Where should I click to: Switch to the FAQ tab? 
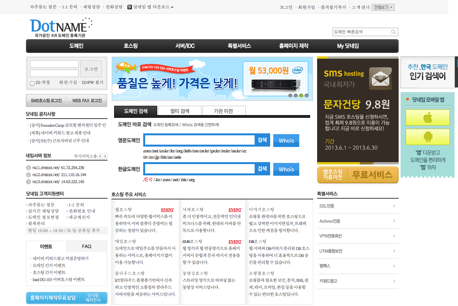(x=87, y=247)
